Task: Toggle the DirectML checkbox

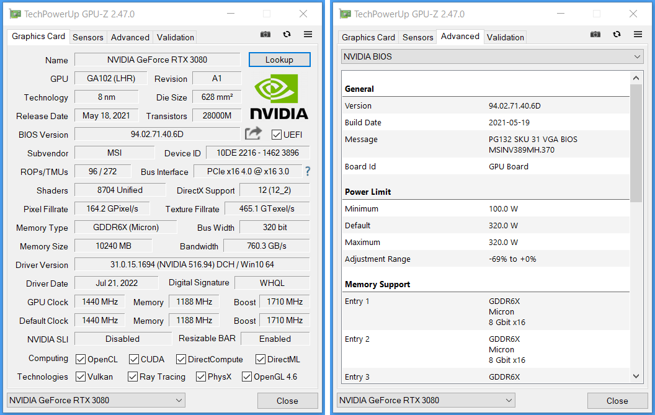Action: [261, 359]
